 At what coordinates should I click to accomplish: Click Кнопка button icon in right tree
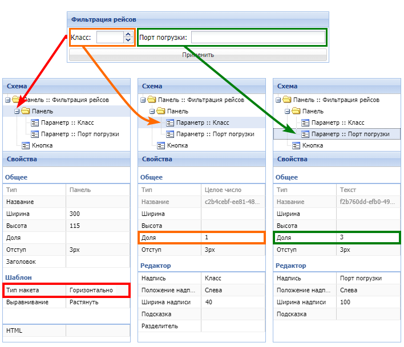[x=296, y=145]
